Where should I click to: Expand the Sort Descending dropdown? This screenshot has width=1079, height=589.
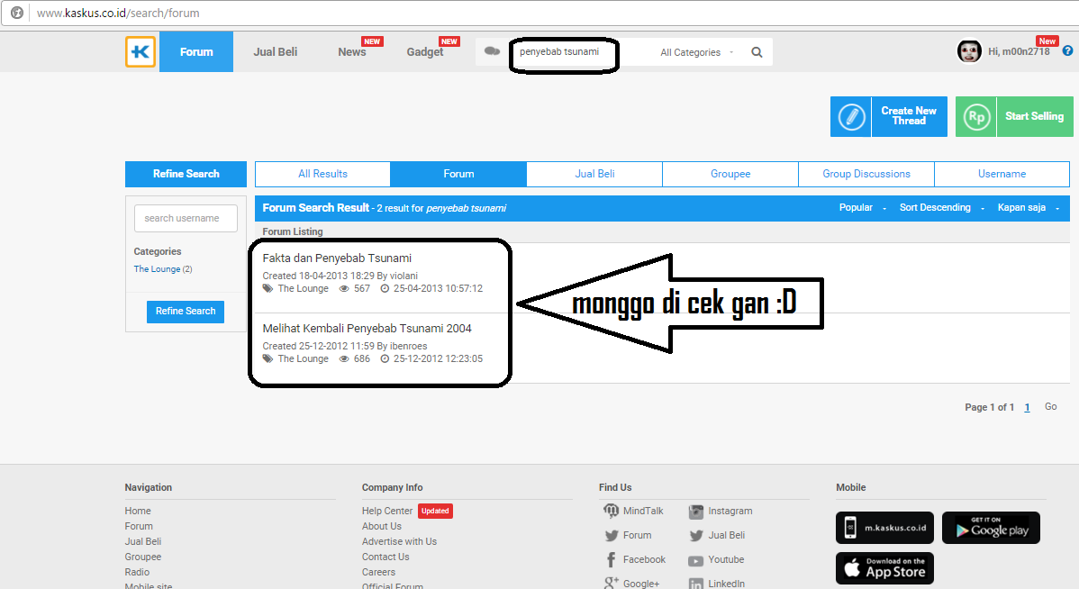[941, 208]
